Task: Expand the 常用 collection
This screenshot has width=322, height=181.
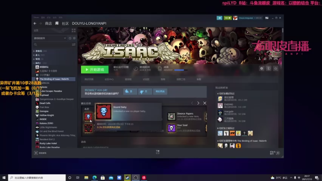Action: click(x=38, y=59)
